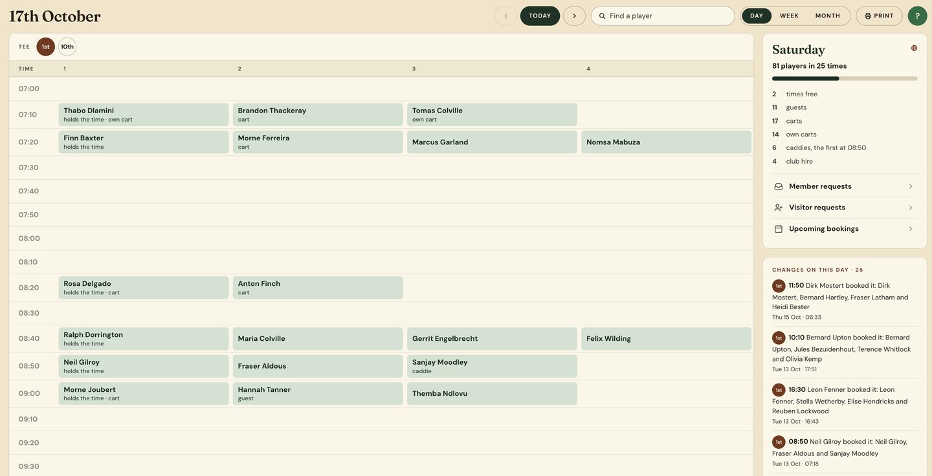Click the Member requests inbox icon

[779, 186]
